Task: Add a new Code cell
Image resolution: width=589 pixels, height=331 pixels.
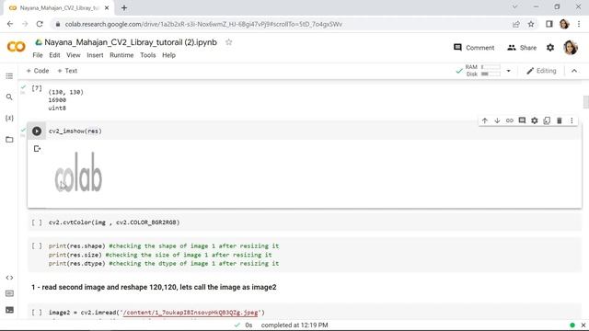Action: [38, 71]
